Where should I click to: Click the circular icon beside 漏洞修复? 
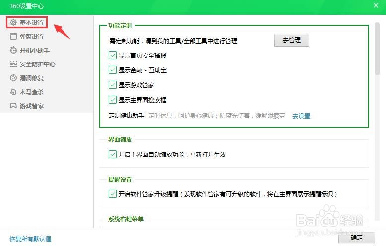[13, 78]
